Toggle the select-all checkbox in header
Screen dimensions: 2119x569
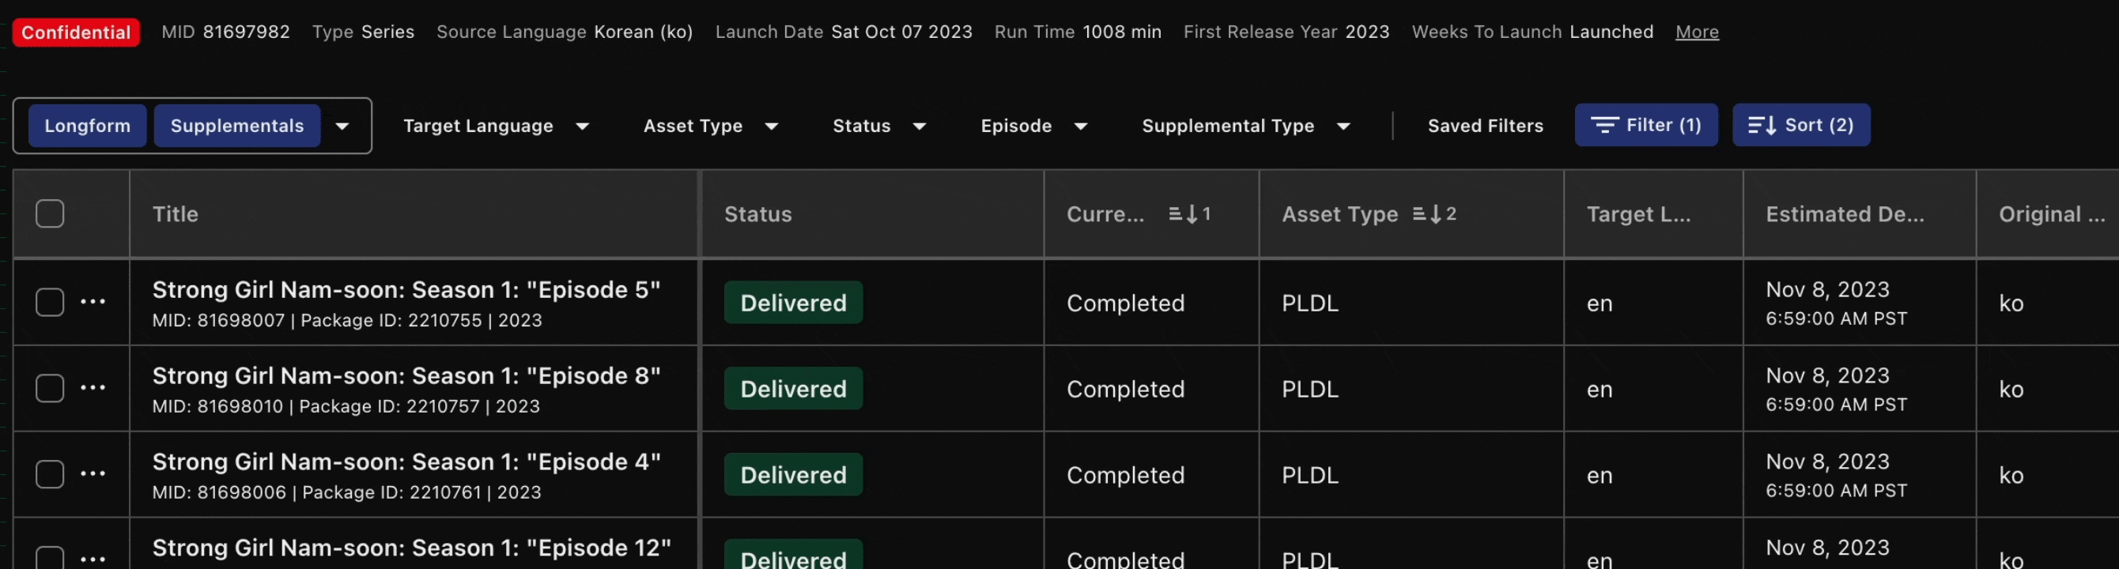click(50, 214)
